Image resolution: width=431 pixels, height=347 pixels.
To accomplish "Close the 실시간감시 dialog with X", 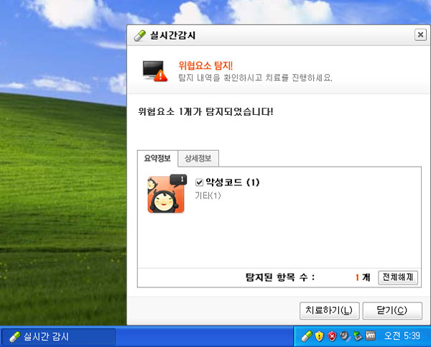I will [420, 34].
